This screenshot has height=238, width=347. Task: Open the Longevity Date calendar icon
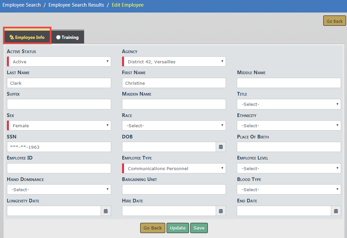click(x=106, y=211)
